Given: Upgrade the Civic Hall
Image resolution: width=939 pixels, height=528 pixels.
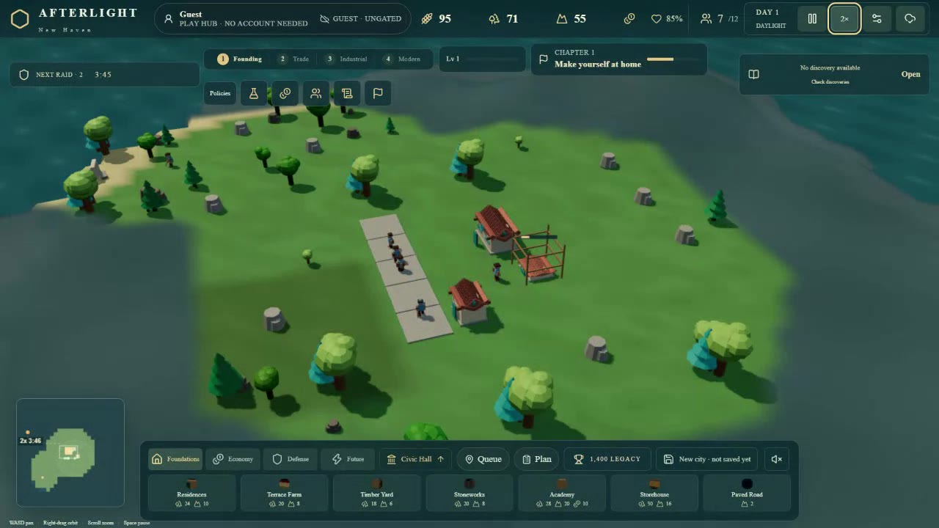Looking at the screenshot, I should (415, 459).
